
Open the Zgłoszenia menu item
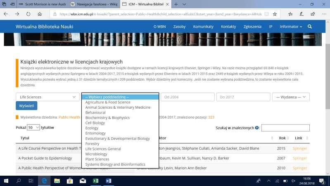point(252,26)
